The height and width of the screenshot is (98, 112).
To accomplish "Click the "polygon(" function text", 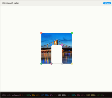I will click(x=16, y=95).
